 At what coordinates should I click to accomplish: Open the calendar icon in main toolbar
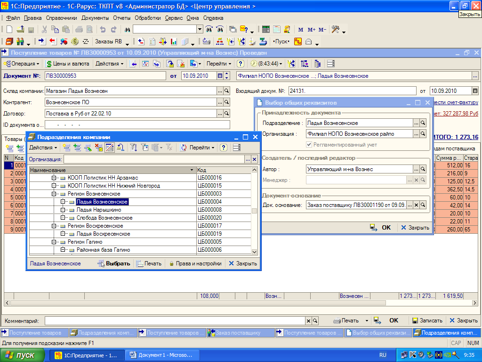(x=277, y=29)
